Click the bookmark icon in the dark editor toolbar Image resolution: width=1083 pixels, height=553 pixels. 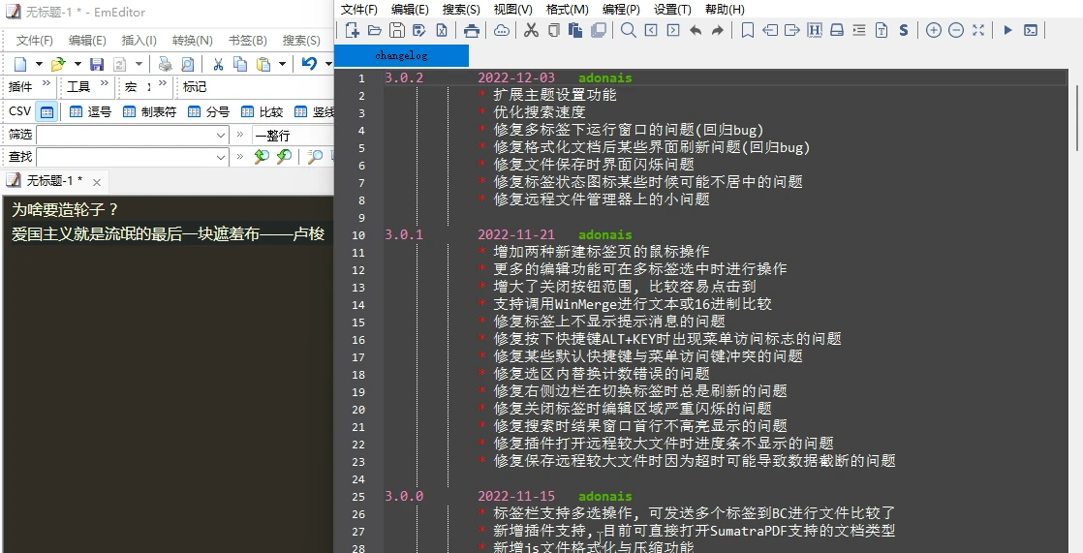pyautogui.click(x=748, y=30)
